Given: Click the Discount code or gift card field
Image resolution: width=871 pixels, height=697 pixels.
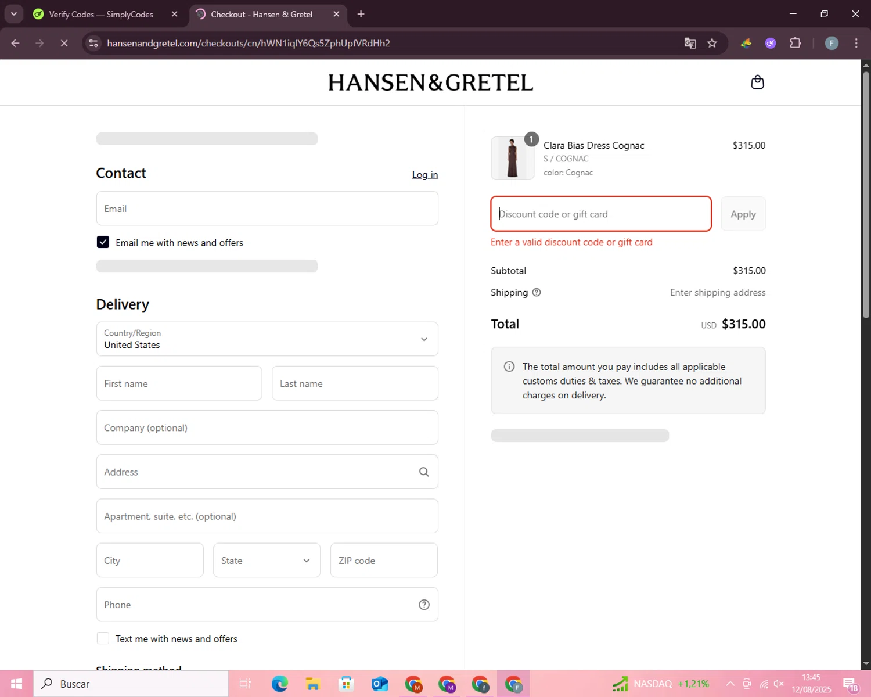Looking at the screenshot, I should click(601, 214).
